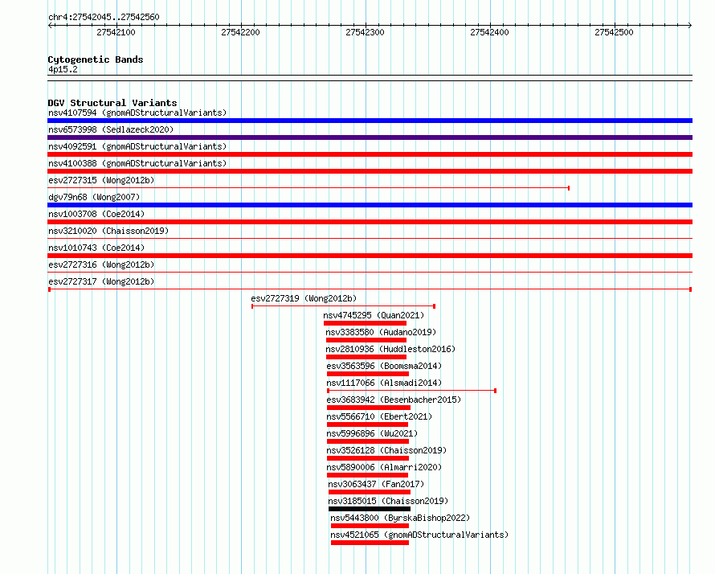Open the nsv3210020 (Chaisson2019) label
The height and width of the screenshot is (574, 715).
pos(108,231)
